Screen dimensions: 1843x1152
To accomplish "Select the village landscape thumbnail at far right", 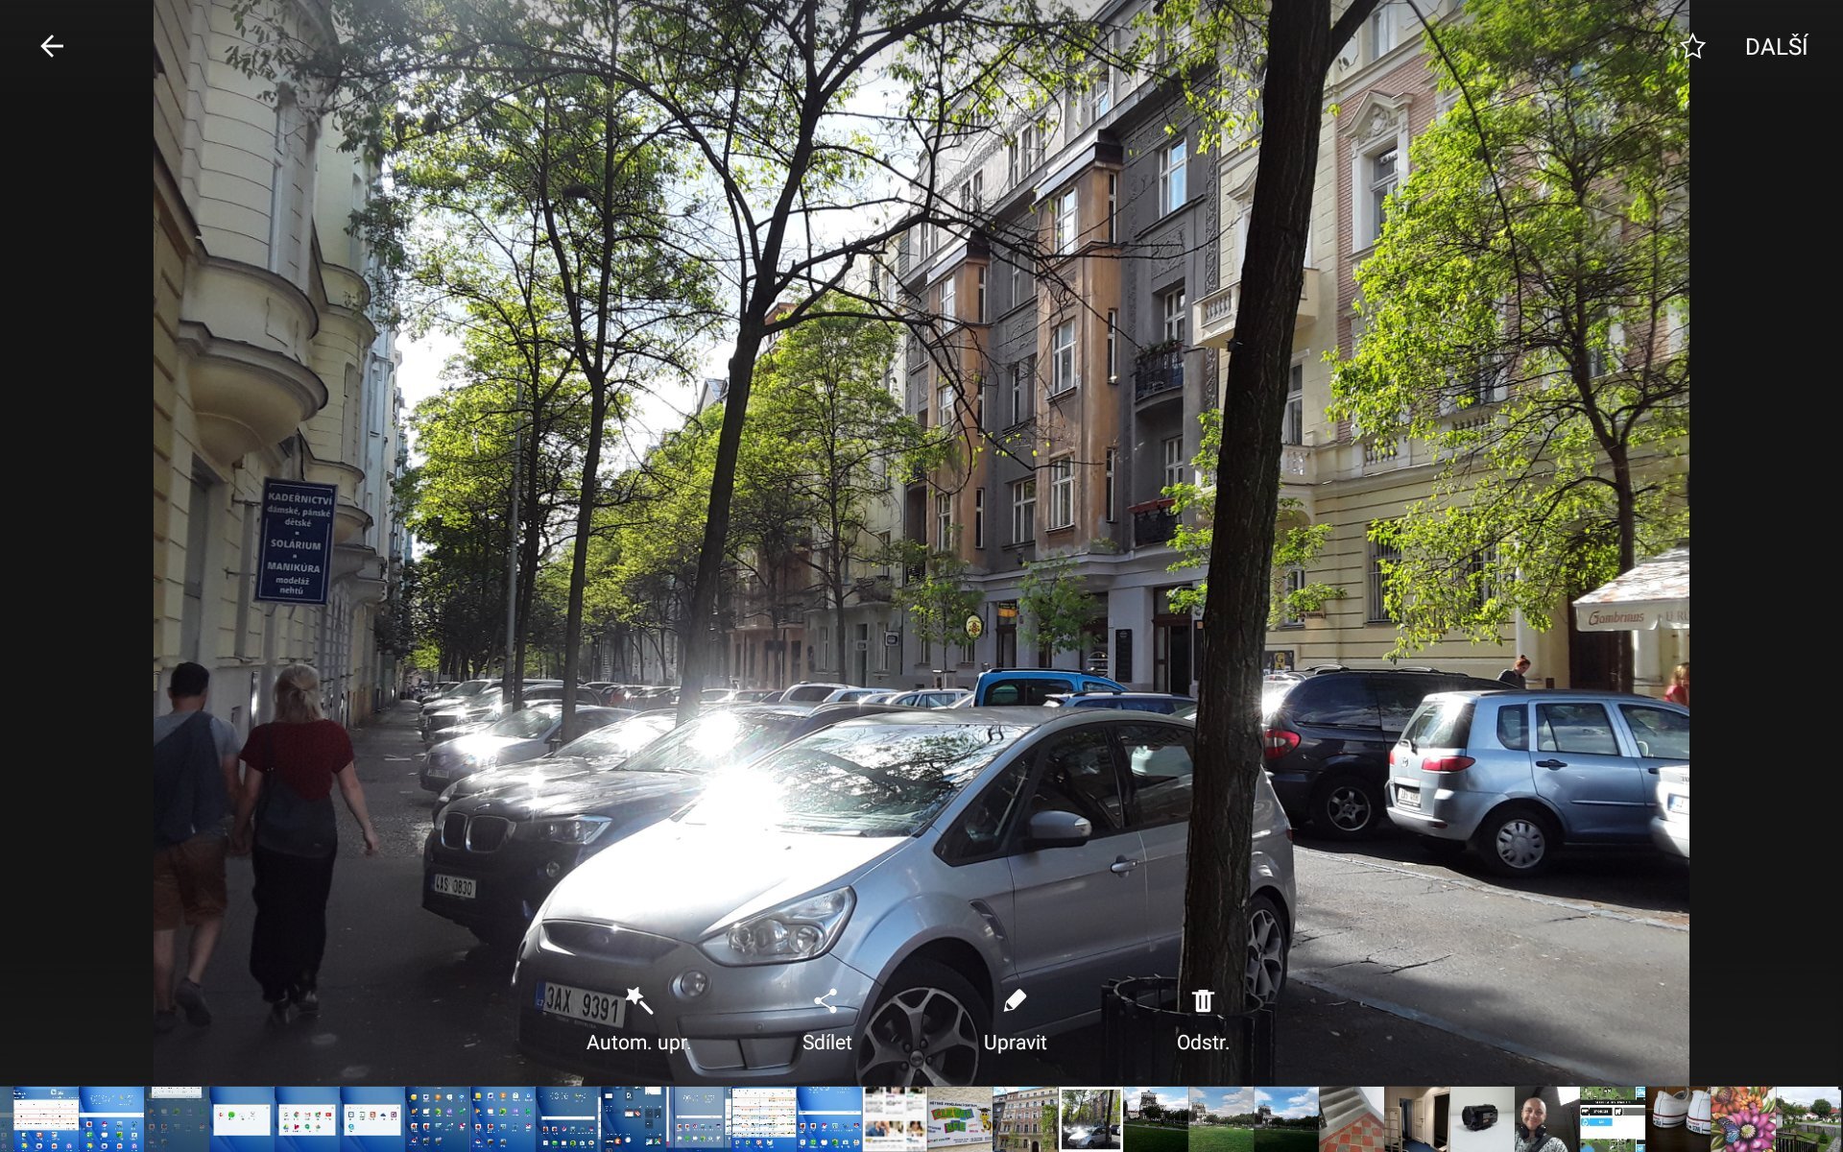I will [1807, 1118].
